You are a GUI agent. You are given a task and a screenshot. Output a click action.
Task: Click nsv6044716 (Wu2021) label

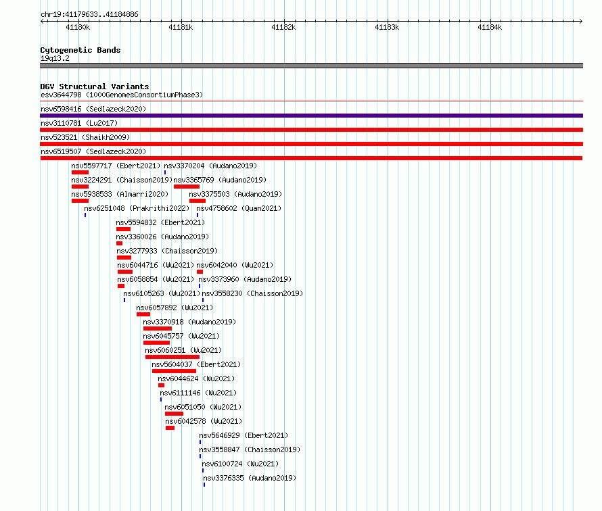(156, 265)
